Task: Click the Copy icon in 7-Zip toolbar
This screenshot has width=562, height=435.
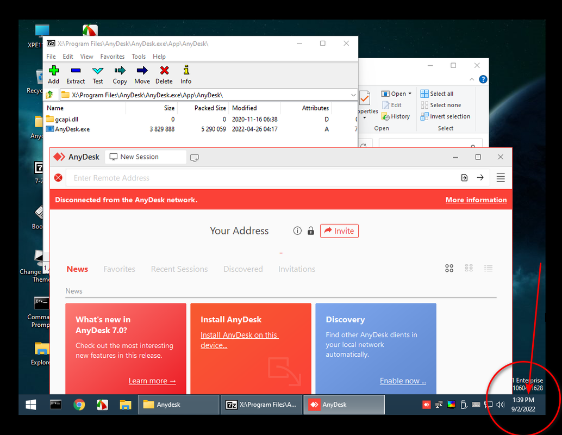Action: pos(120,75)
